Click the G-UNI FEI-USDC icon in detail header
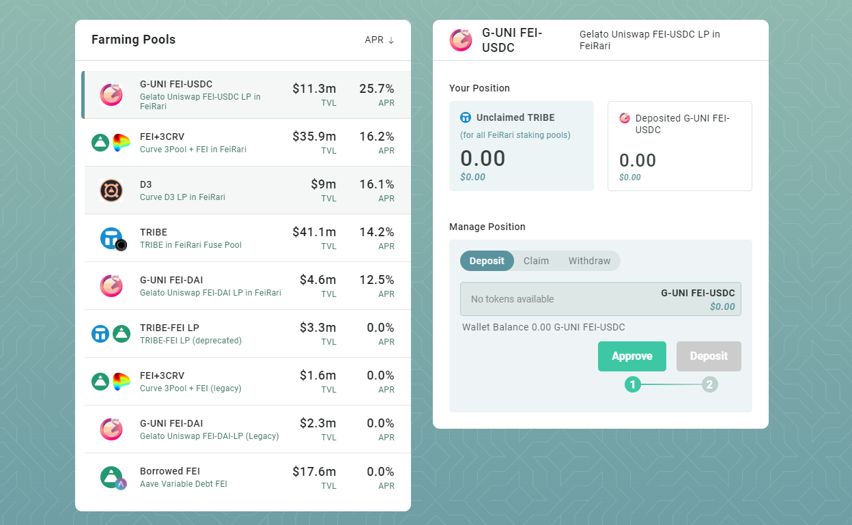Screen dimensions: 852x525 tap(461, 40)
